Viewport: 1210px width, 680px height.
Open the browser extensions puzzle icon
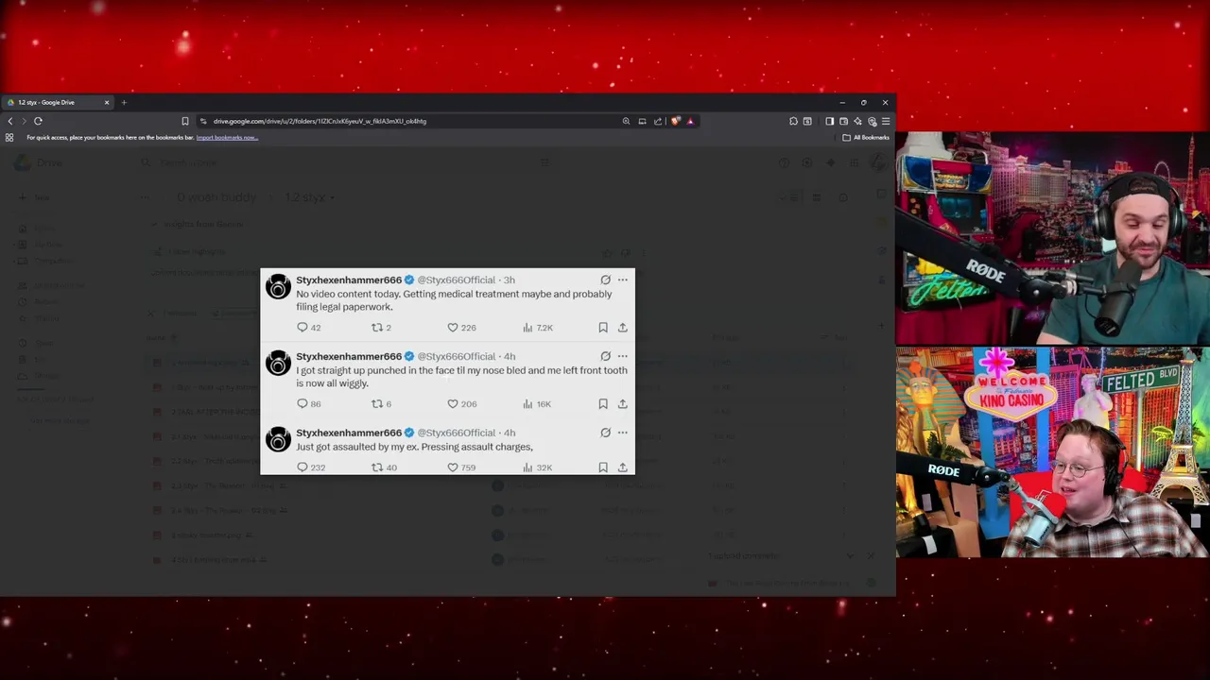tap(793, 121)
